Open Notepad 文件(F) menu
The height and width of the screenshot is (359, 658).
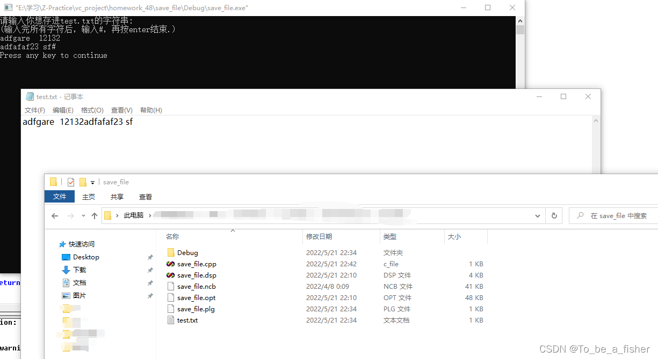35,110
